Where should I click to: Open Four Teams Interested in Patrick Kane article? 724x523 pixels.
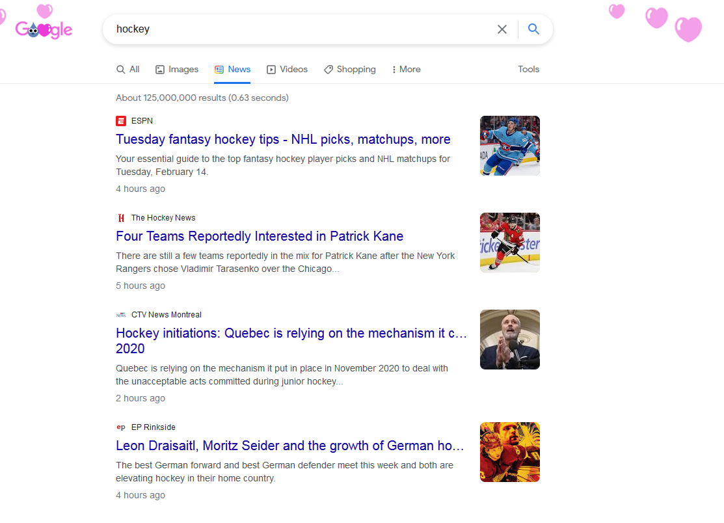coord(260,236)
